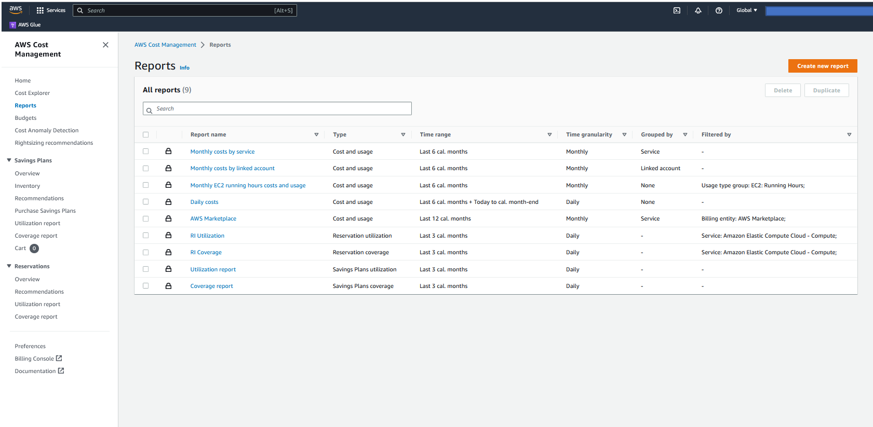Click lock icon for Monthly costs by linked account

coord(168,168)
